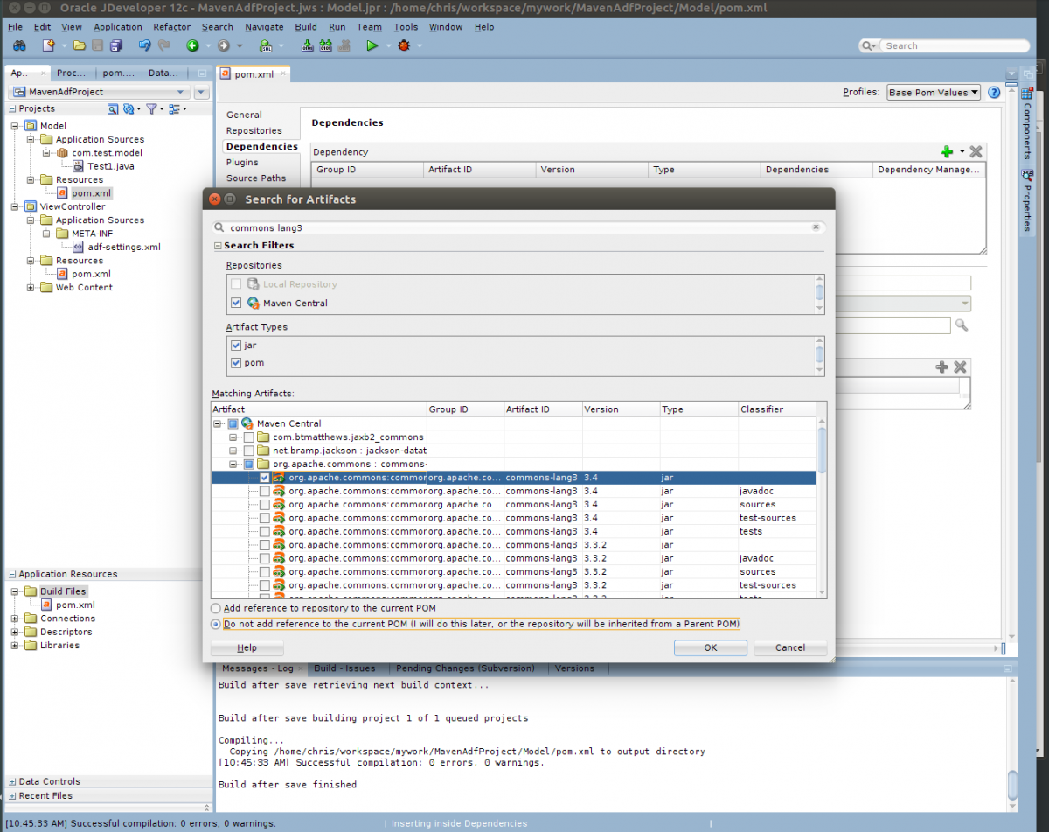1049x832 pixels.
Task: Click the green plus icon to add a dependency
Action: click(946, 151)
